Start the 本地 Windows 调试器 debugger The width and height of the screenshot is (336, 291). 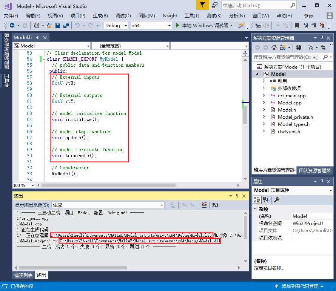click(x=204, y=26)
